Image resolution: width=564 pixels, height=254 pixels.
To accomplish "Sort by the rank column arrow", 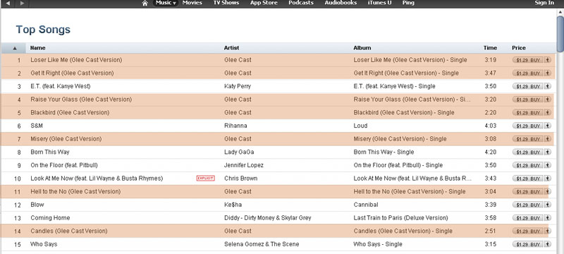I will tap(15, 48).
